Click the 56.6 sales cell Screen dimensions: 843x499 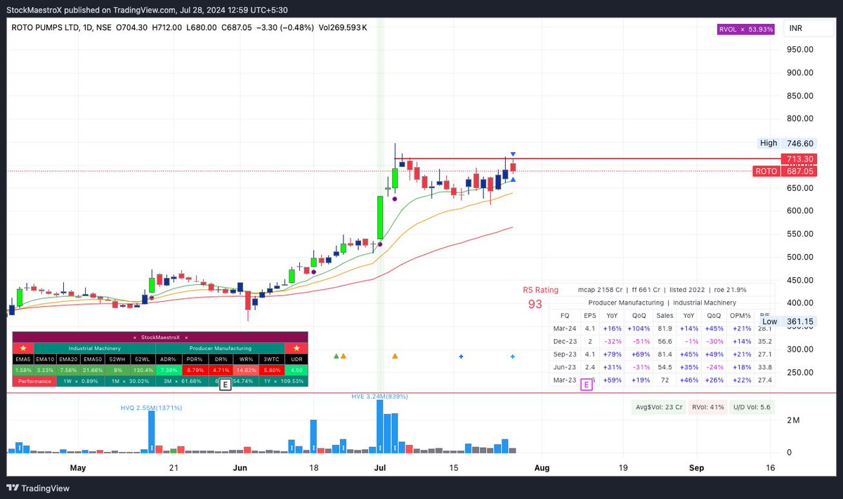pyautogui.click(x=665, y=341)
